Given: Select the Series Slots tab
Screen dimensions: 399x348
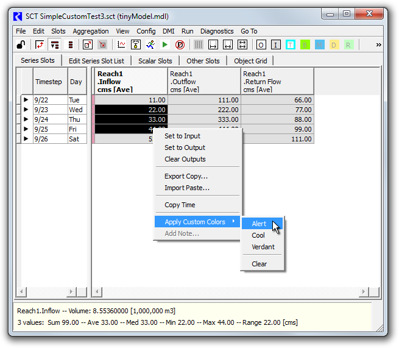Looking at the screenshot, I should click(38, 60).
